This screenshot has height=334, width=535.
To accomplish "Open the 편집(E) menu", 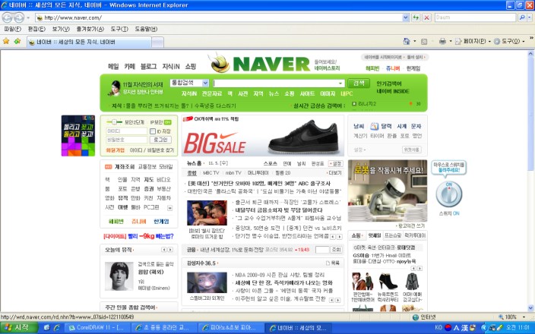I will 36,29.
